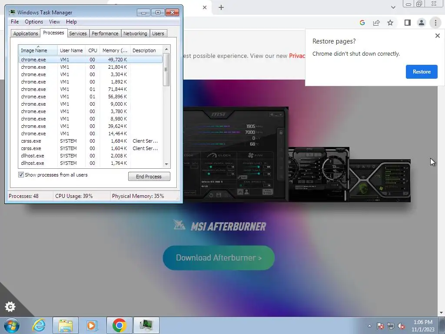This screenshot has height=334, width=445.
Task: Click the process list scrollbar thumb
Action: [x=166, y=70]
